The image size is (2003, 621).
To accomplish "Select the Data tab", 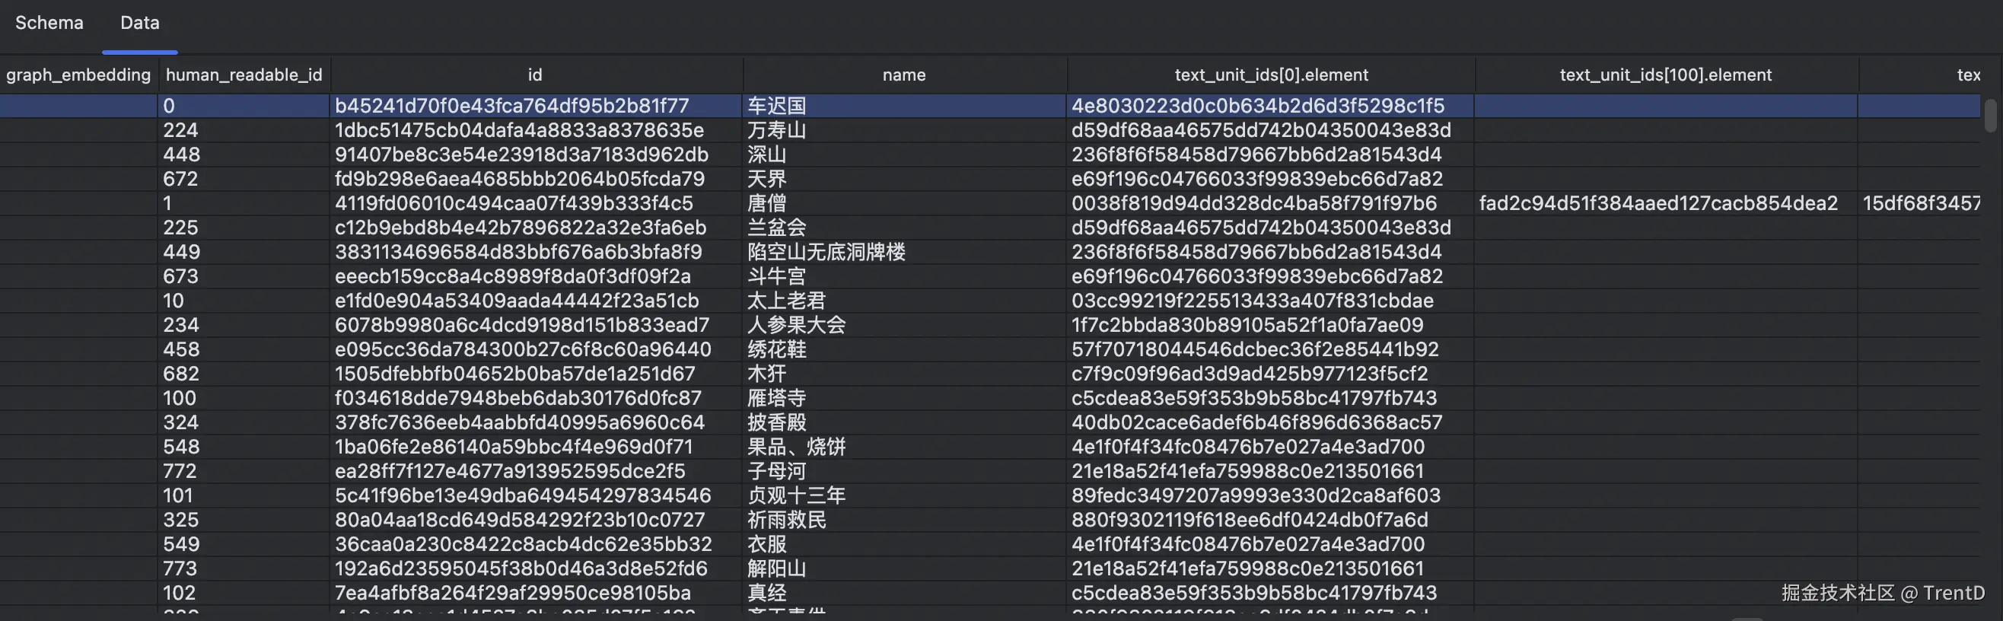I will [140, 23].
